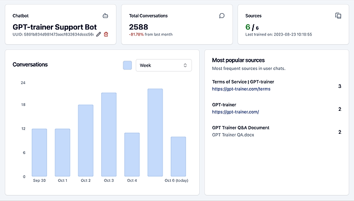This screenshot has width=354, height=201.
Task: Click the Oct 1 bar in chart
Action: click(x=62, y=152)
